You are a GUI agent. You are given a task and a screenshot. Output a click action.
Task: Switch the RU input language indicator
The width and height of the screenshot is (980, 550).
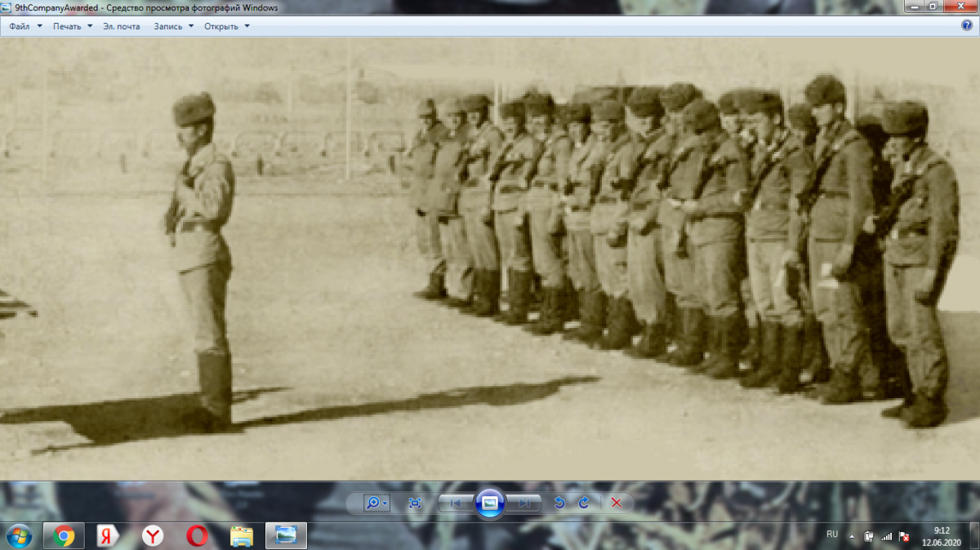point(832,534)
